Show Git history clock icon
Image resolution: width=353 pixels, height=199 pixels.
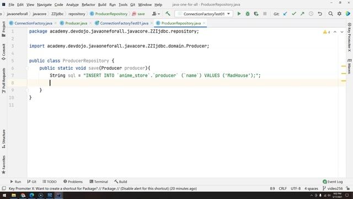[x=311, y=14]
